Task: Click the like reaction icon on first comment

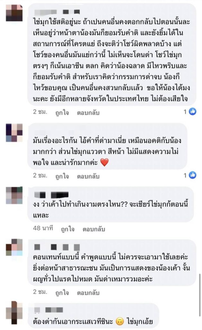Action: click(193, 112)
